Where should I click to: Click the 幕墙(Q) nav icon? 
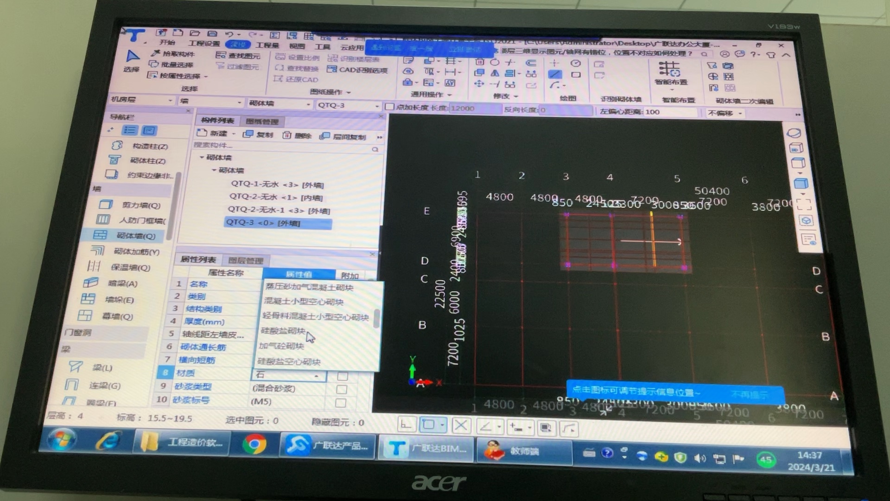coord(84,315)
